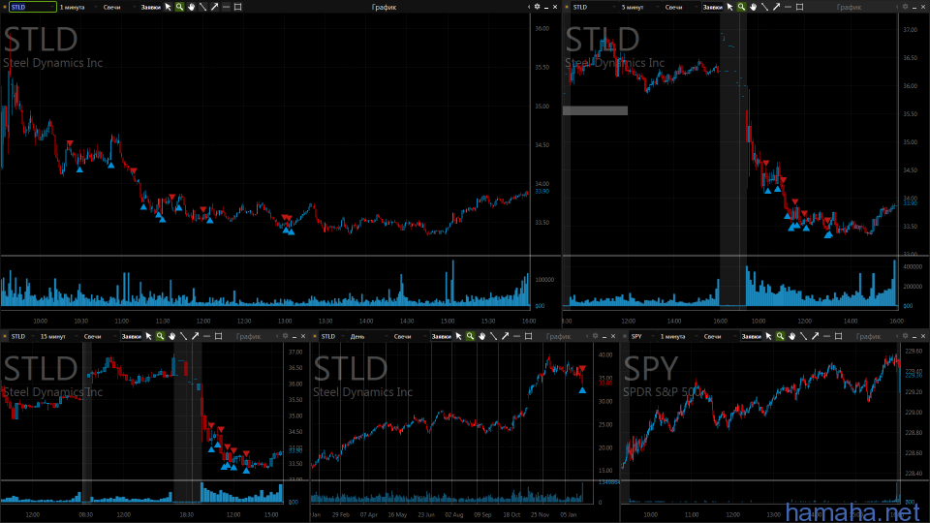Open settings gear of STLD 1-minute chart
The image size is (930, 523).
coord(538,7)
